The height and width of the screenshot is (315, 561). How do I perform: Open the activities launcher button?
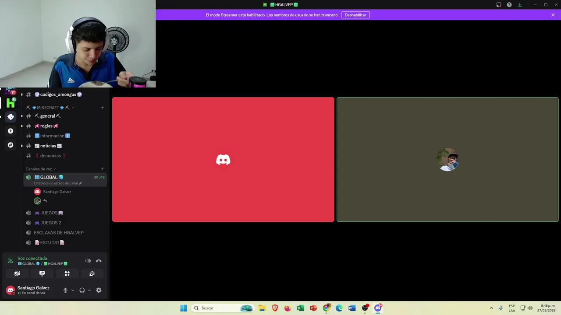tap(67, 273)
